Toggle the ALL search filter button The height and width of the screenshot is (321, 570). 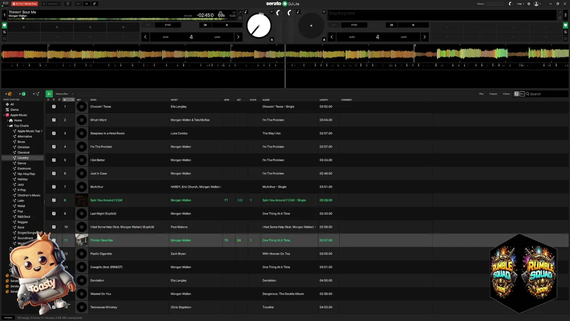tap(522, 94)
